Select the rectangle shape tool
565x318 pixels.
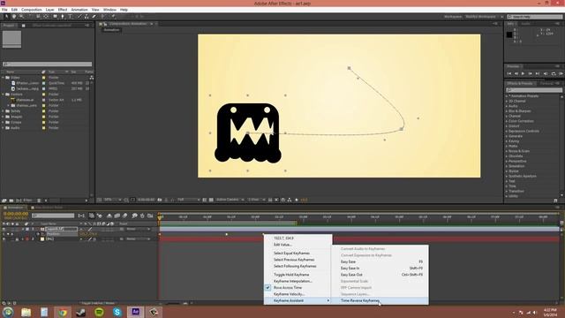[x=55, y=16]
